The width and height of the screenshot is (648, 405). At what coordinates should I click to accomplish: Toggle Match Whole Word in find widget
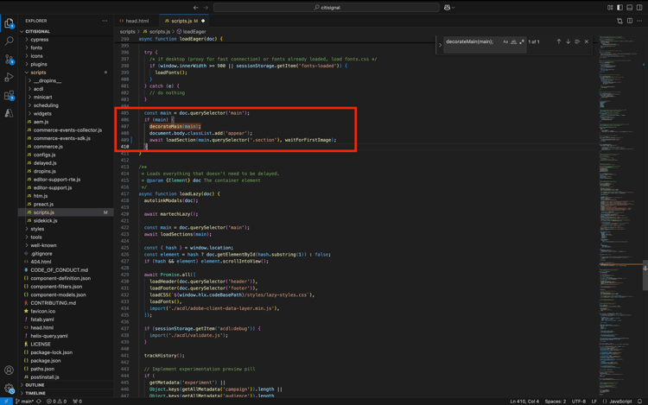[x=514, y=41]
